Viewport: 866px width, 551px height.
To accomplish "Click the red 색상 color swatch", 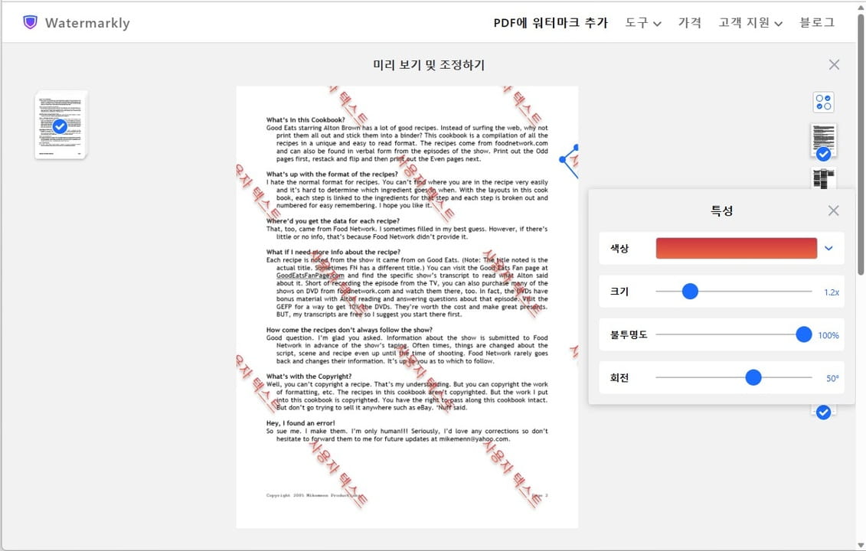I will pyautogui.click(x=735, y=248).
